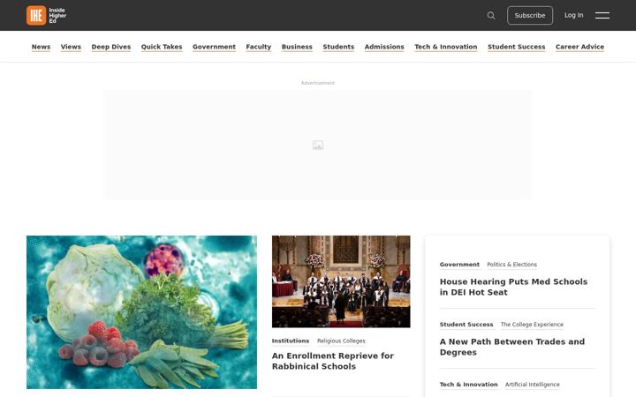
Task: Open the News menu item
Action: [x=41, y=47]
